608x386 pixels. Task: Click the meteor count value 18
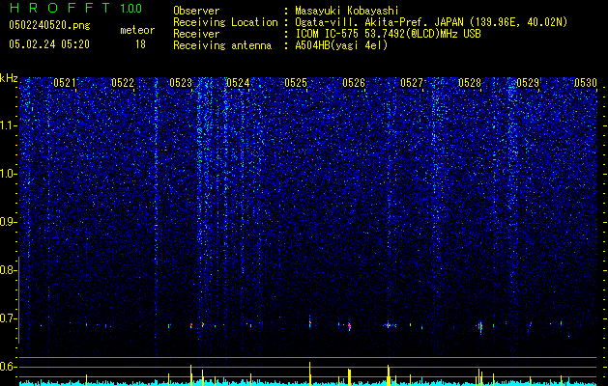[140, 44]
